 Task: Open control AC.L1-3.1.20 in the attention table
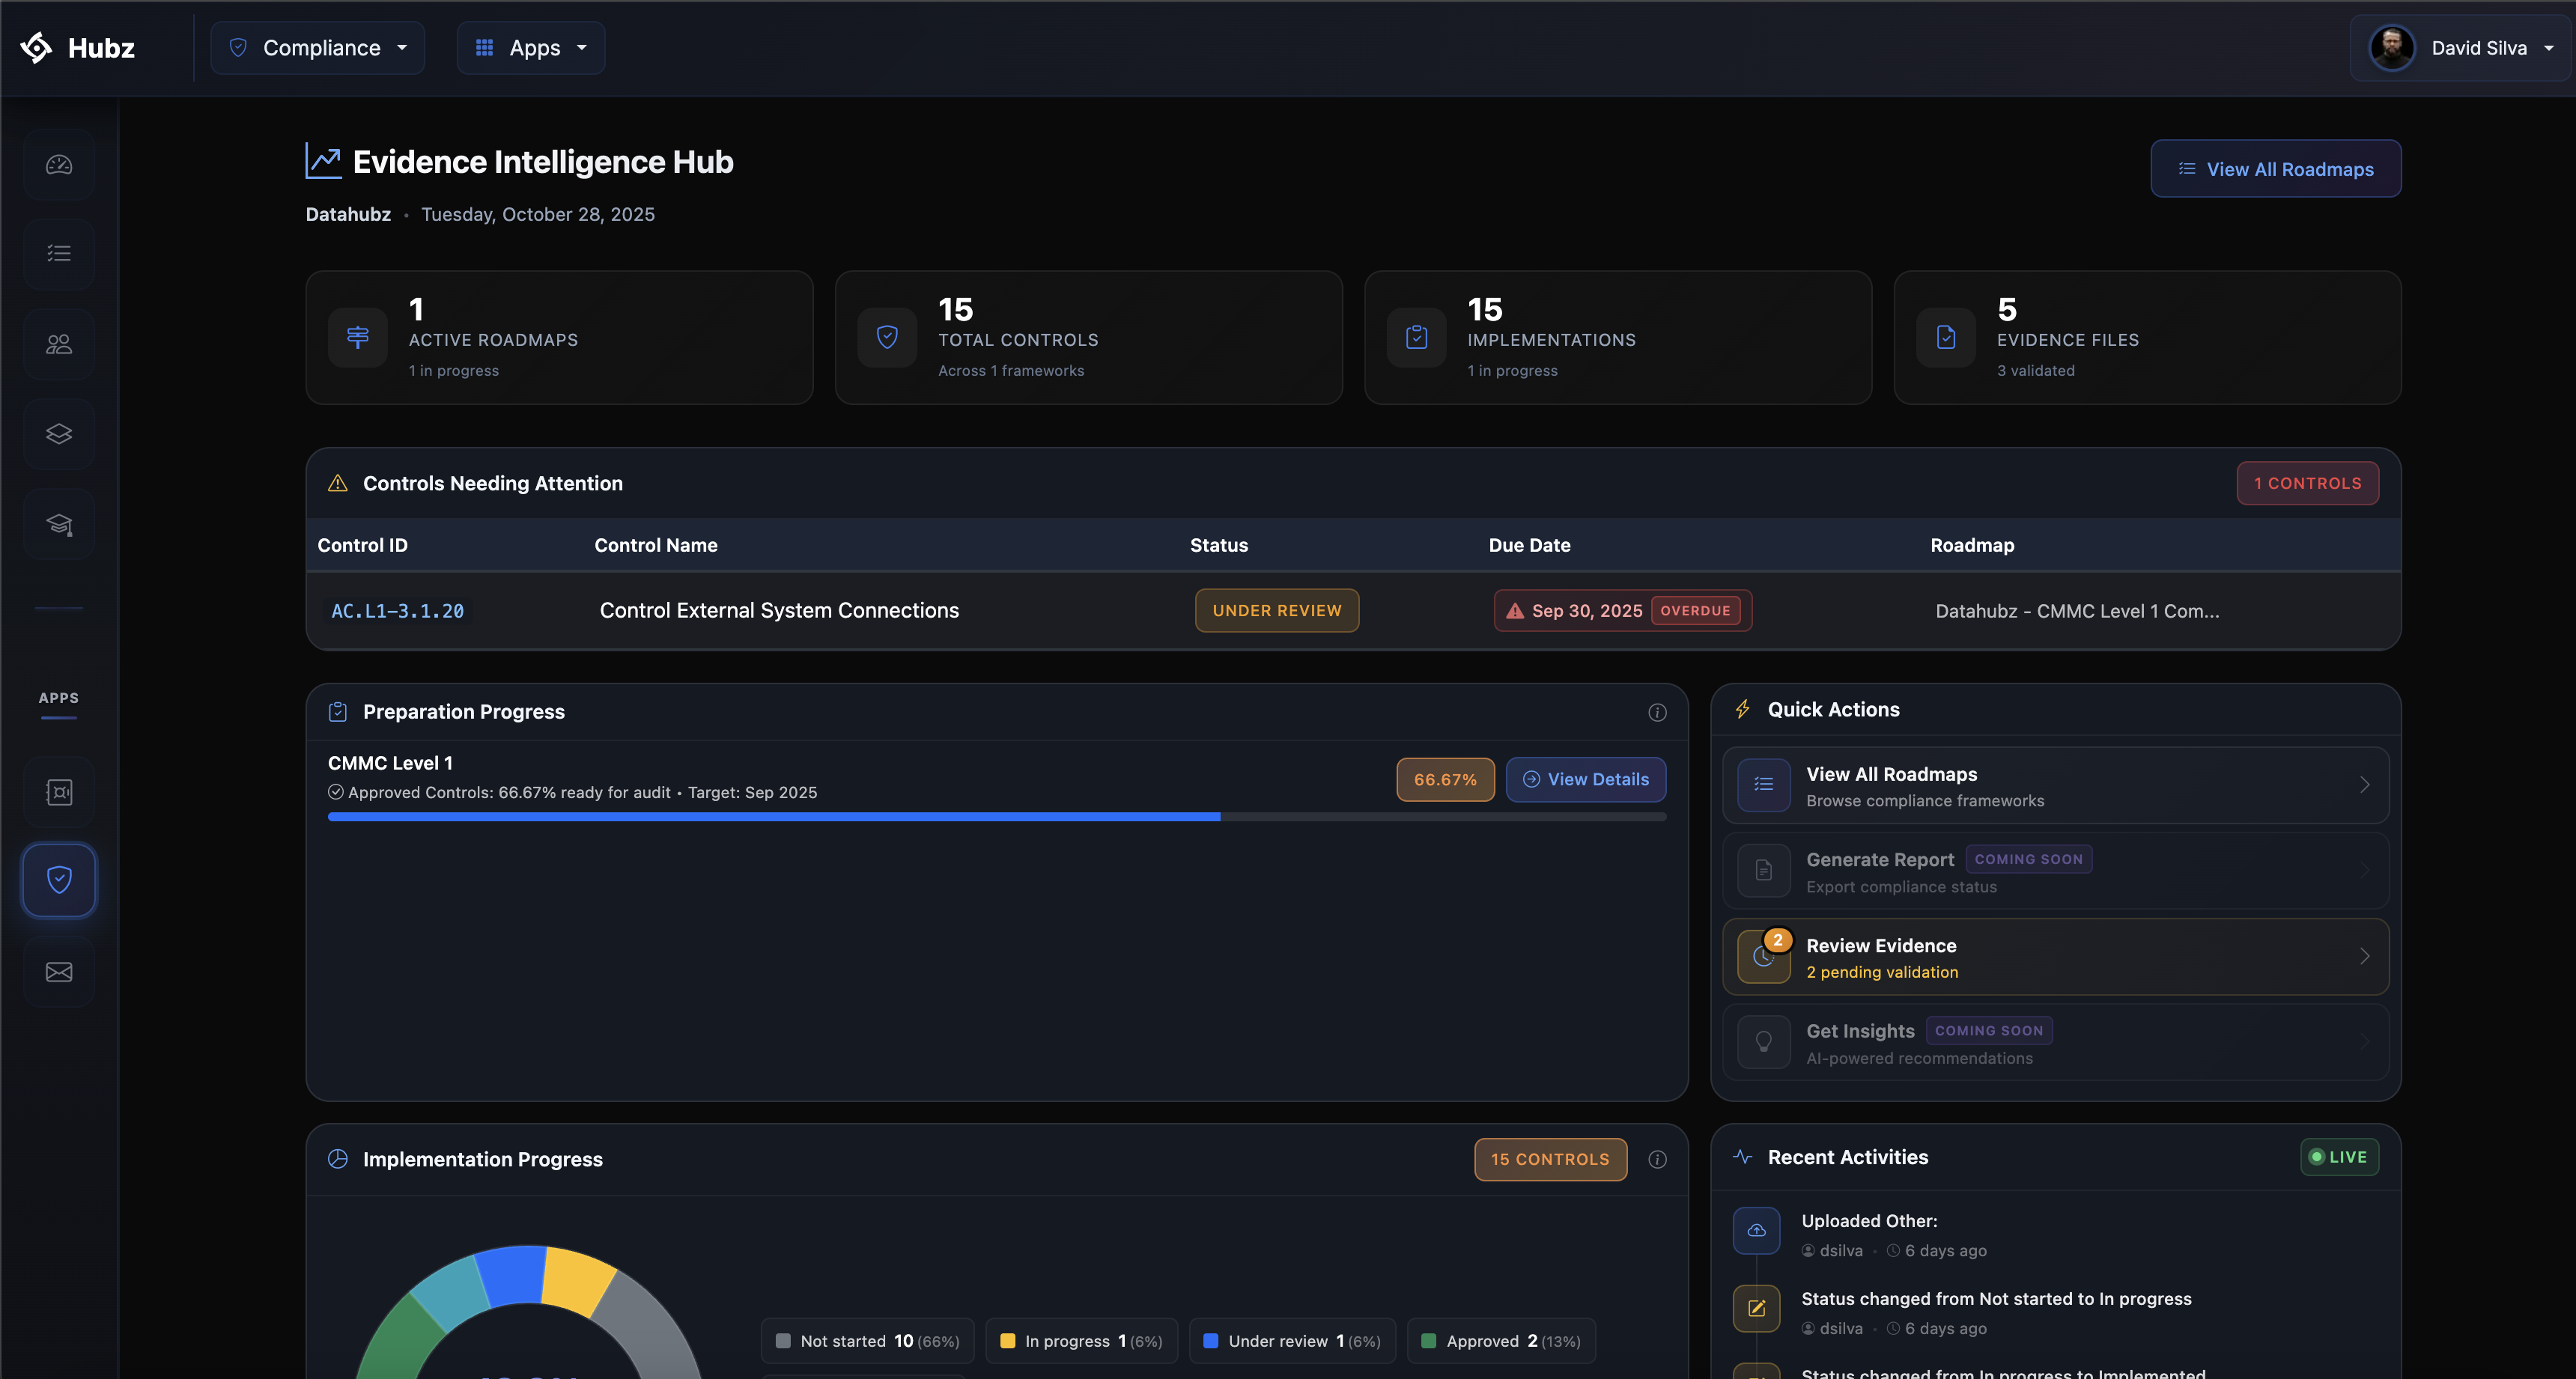click(397, 610)
